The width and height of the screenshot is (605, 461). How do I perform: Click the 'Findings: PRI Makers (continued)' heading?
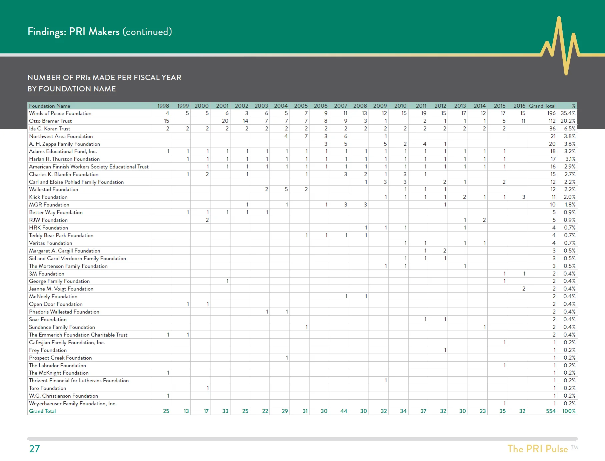coord(100,32)
